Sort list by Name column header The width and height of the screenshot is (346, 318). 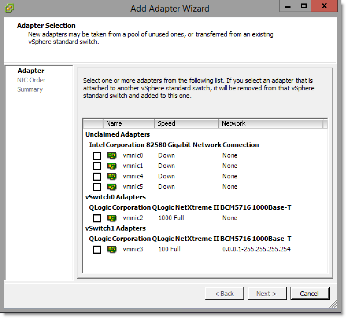(x=128, y=124)
